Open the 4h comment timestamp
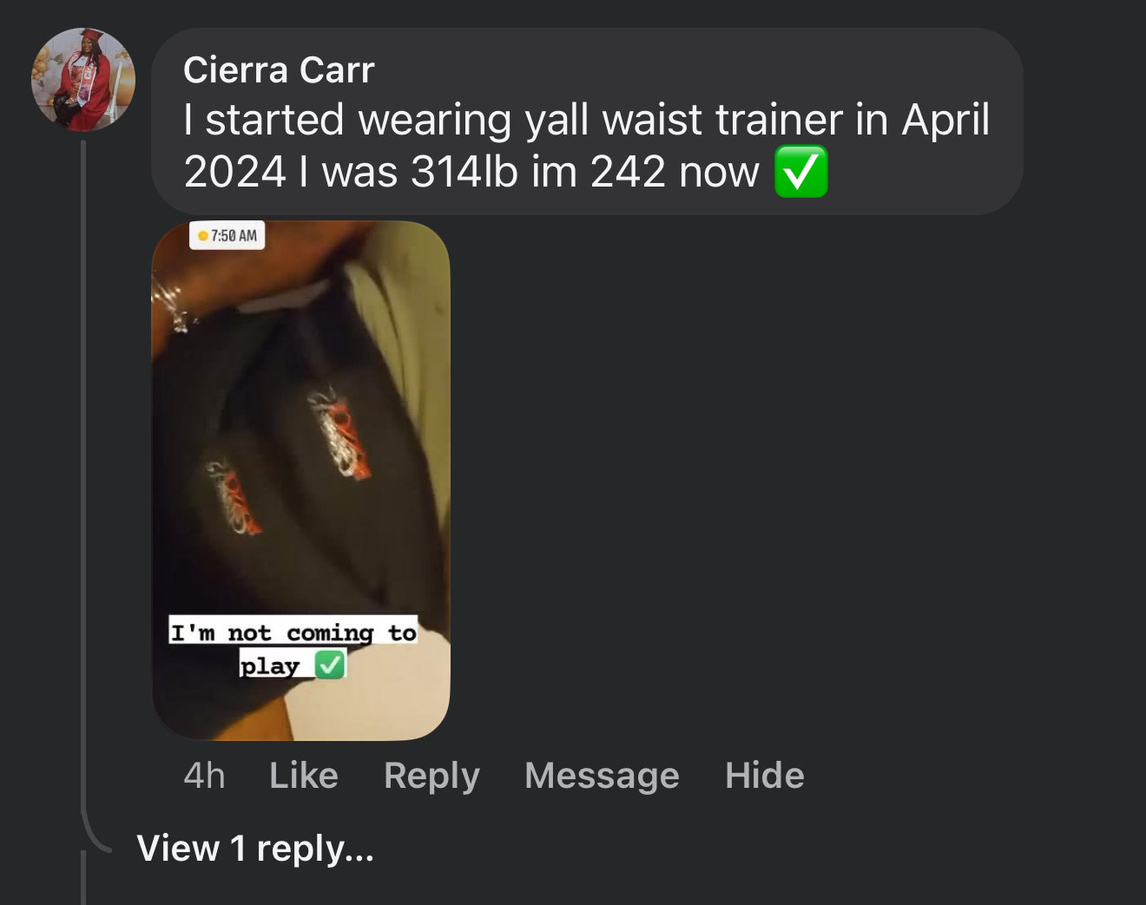Viewport: 1146px width, 905px height. (x=204, y=775)
